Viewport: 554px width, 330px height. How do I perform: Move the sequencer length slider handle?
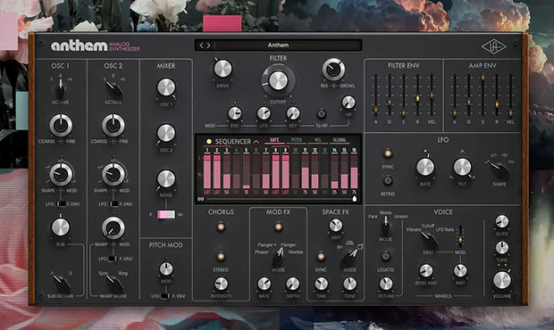pyautogui.click(x=355, y=199)
